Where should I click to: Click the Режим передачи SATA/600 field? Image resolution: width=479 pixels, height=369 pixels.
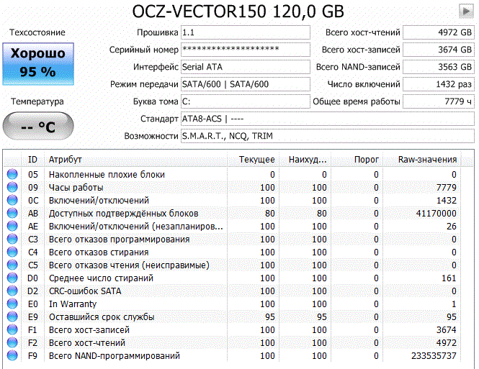246,84
